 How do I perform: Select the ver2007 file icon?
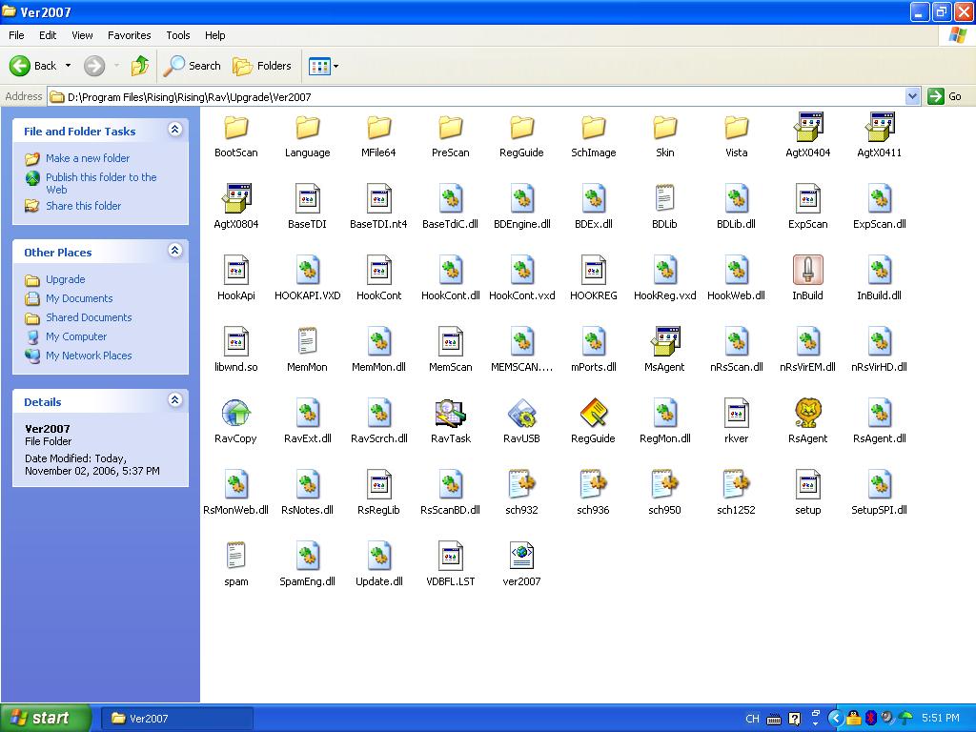pos(521,557)
